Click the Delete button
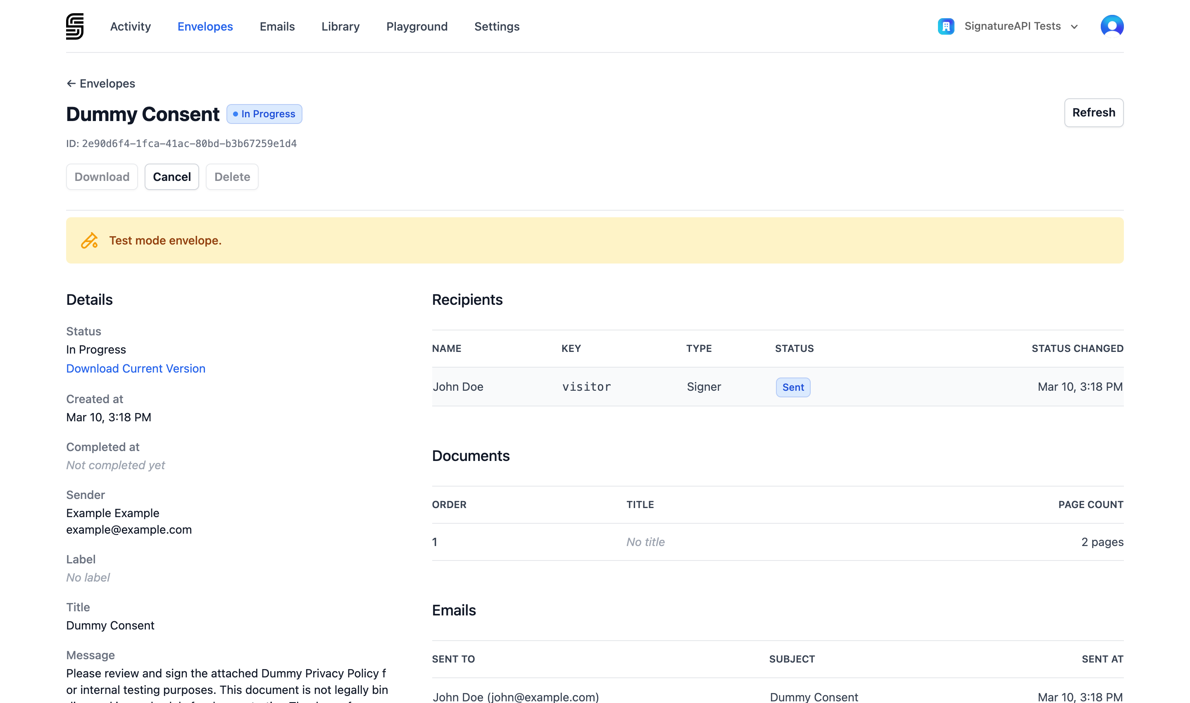The width and height of the screenshot is (1190, 703). tap(232, 177)
